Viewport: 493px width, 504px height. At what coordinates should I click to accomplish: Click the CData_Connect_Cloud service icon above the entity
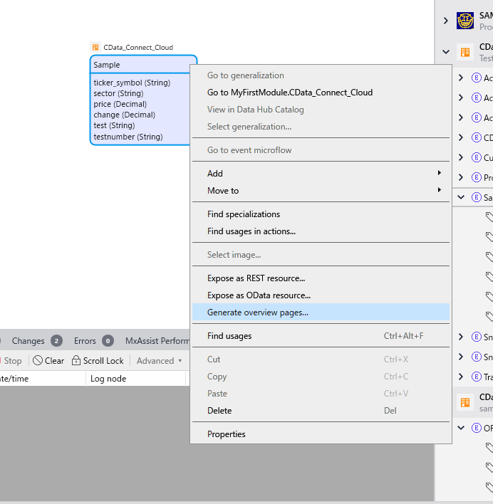(95, 47)
